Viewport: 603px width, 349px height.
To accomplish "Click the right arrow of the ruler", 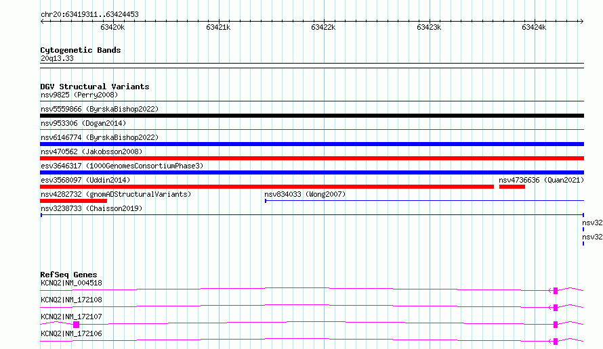I will tap(581, 21).
